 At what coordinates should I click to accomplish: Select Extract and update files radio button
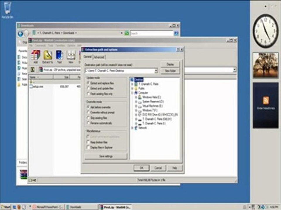[x=88, y=88]
